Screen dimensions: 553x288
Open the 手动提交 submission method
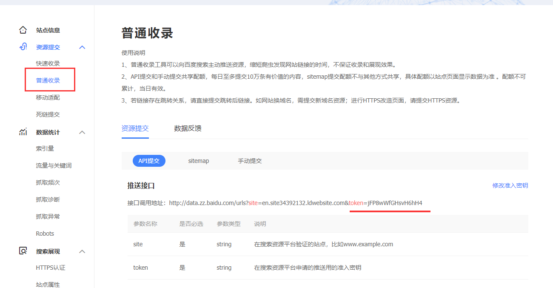[x=250, y=160]
